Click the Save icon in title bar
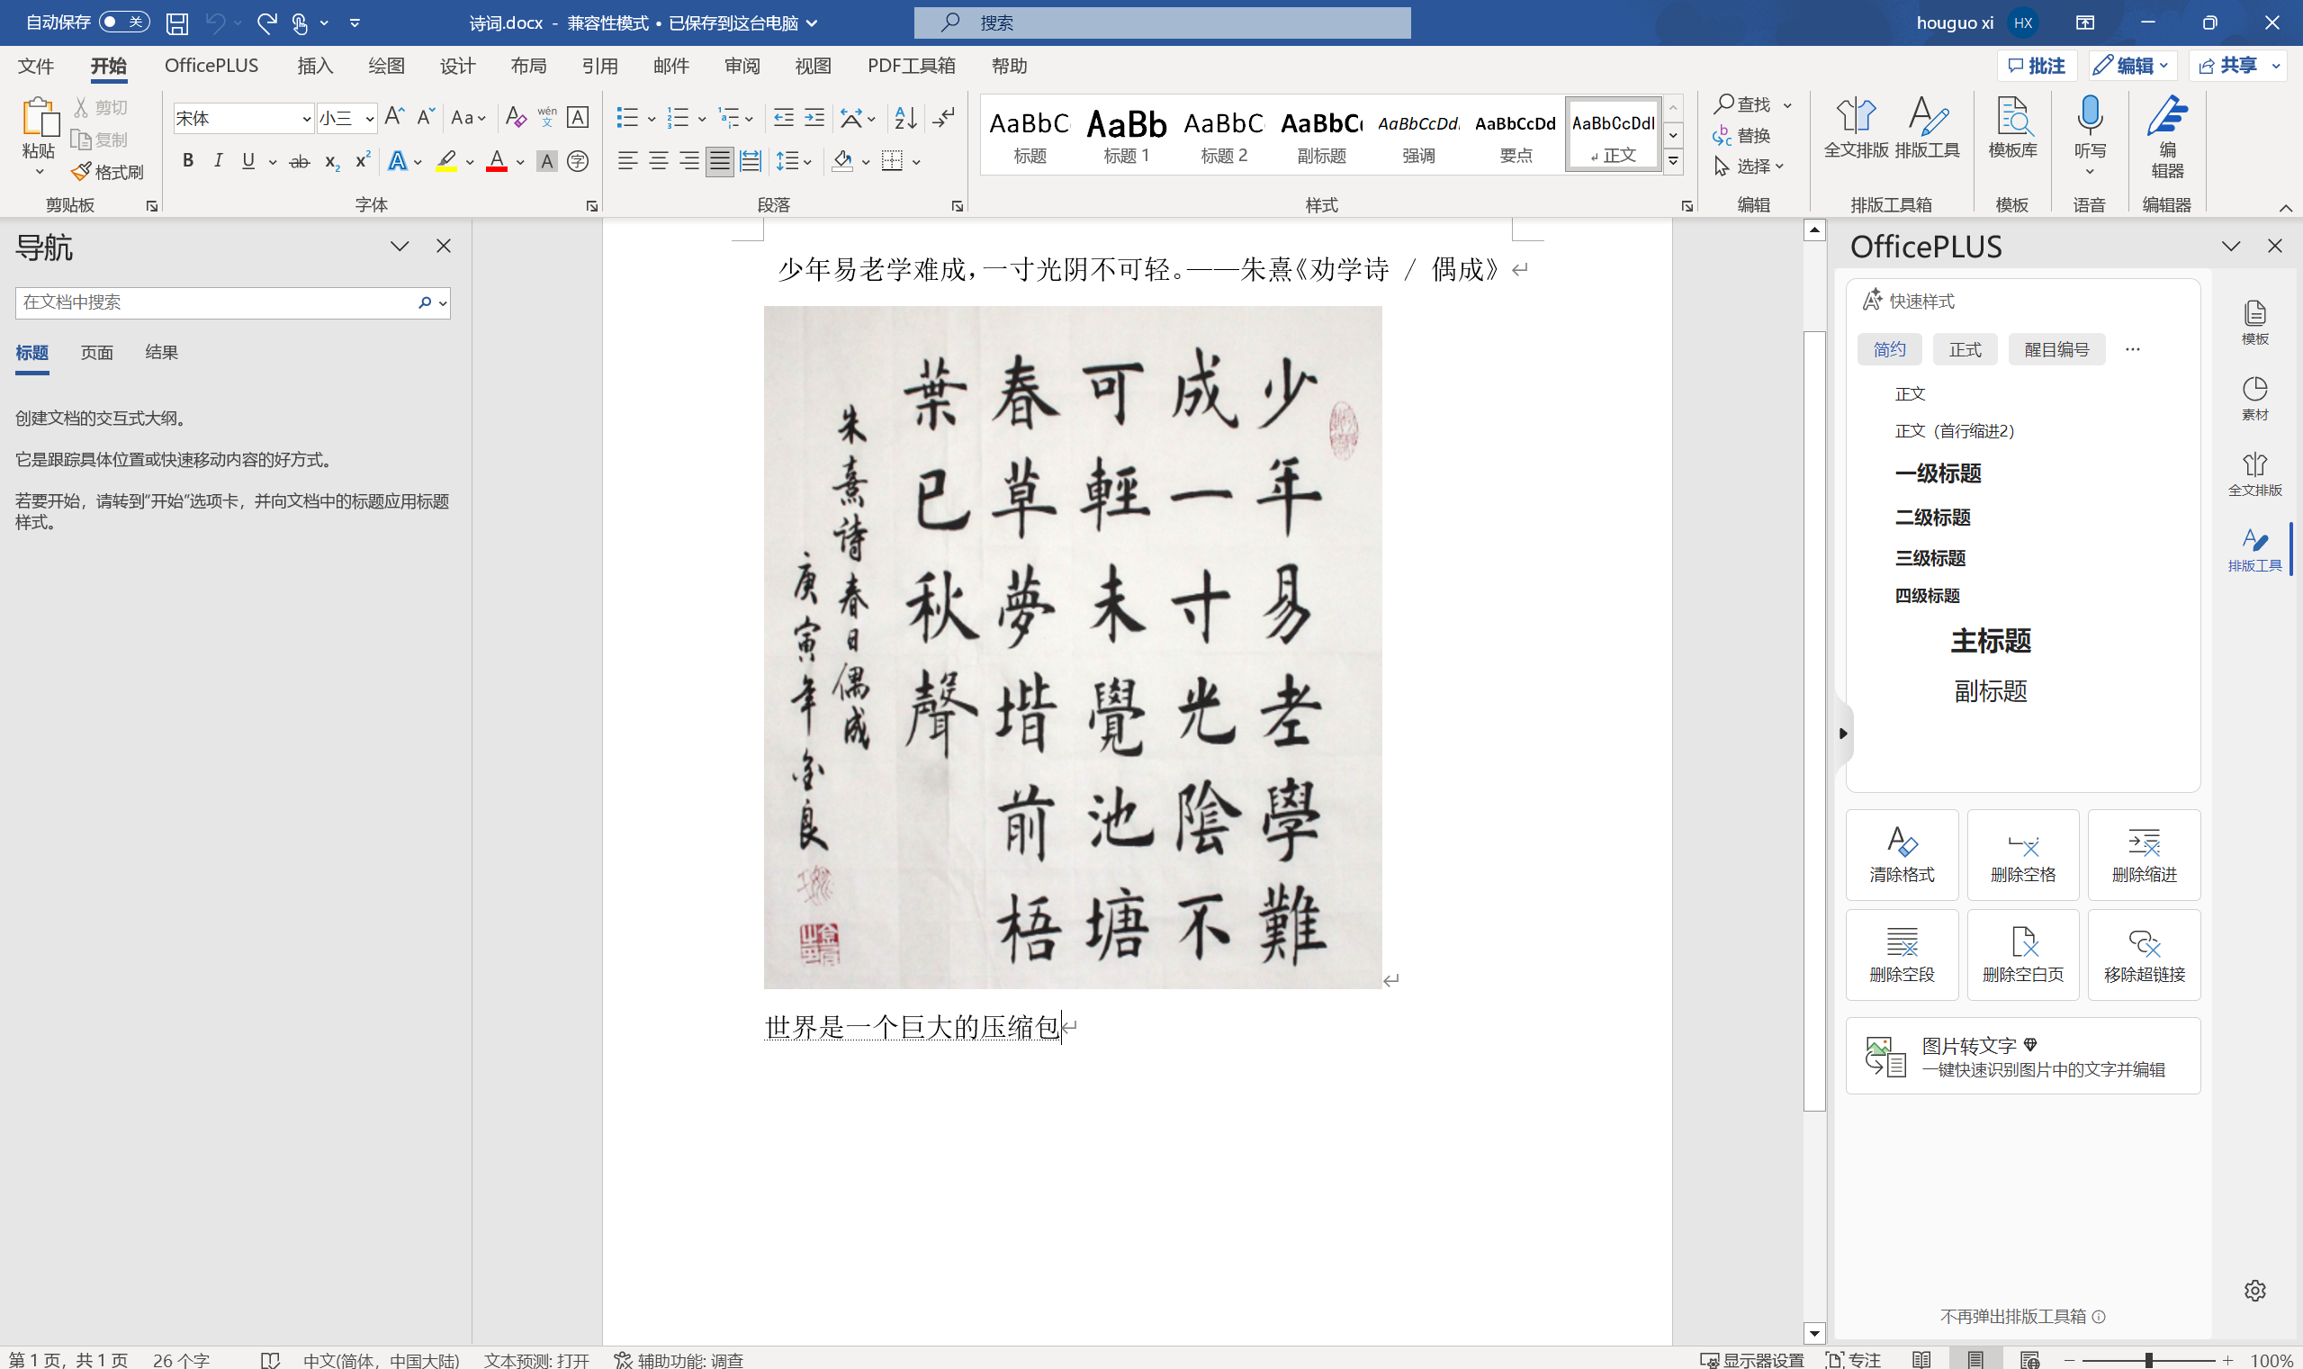This screenshot has height=1369, width=2303. pyautogui.click(x=177, y=23)
